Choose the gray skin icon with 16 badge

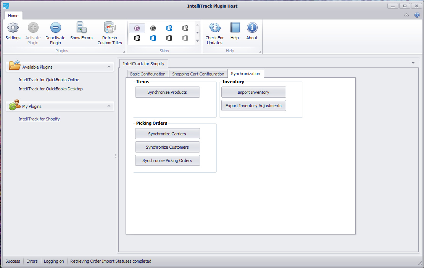point(185,28)
